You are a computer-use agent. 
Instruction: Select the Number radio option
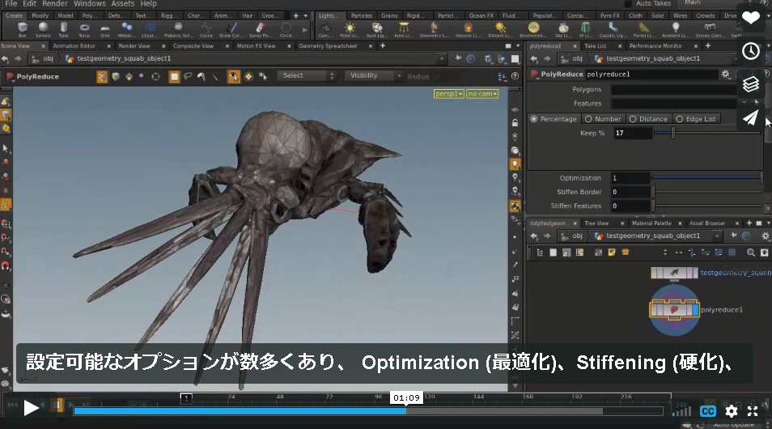[603, 119]
